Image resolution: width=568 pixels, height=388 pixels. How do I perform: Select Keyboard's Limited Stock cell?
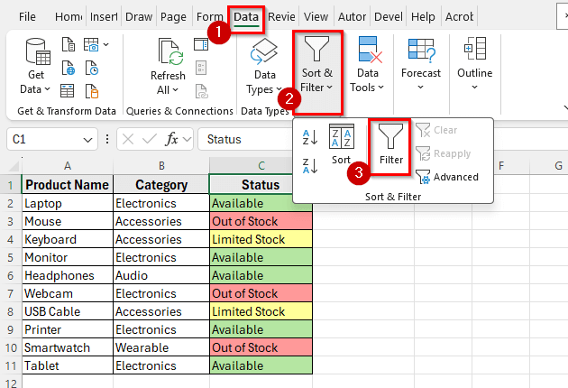(261, 239)
